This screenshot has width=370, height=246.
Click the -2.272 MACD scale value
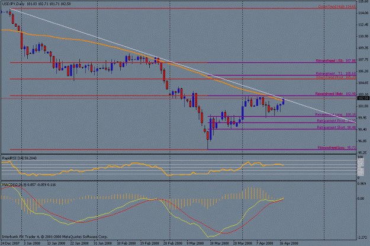[362, 238]
